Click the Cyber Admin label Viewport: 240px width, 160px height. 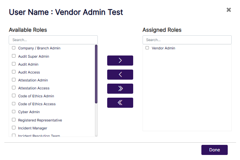(x=29, y=112)
